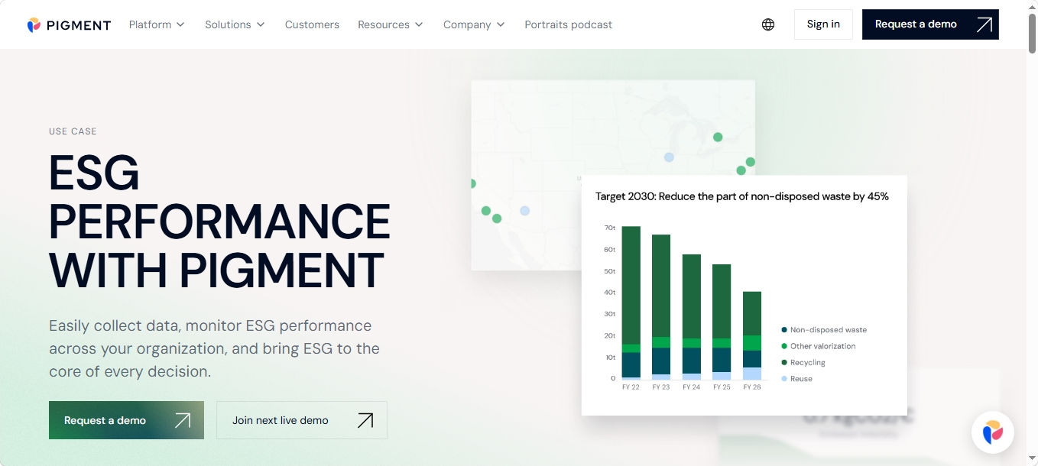Select the FY 22 bar in chart
The height and width of the screenshot is (466, 1038).
tap(631, 303)
